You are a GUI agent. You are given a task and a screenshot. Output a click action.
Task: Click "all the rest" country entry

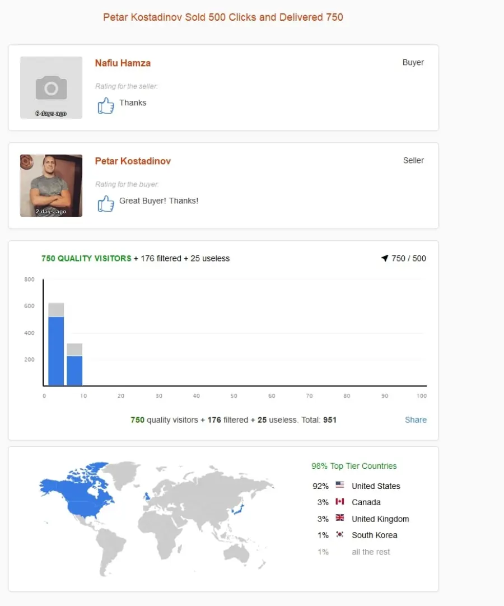(x=371, y=552)
